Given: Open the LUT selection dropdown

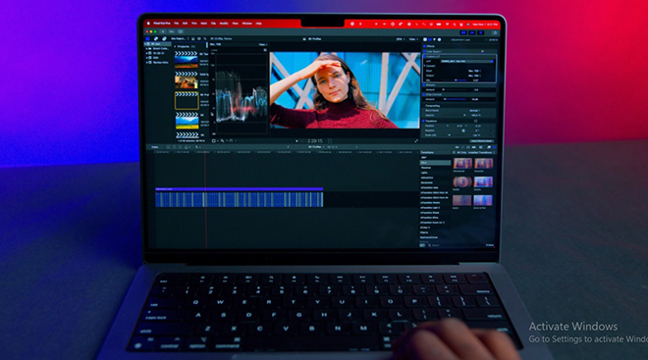Looking at the screenshot, I should [x=467, y=61].
